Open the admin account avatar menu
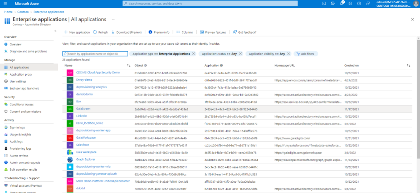Viewport: 420px width, 193px height. tap(416, 4)
